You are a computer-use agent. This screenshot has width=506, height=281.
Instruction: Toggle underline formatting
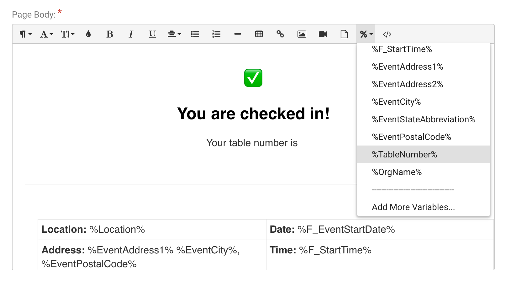[x=152, y=34]
